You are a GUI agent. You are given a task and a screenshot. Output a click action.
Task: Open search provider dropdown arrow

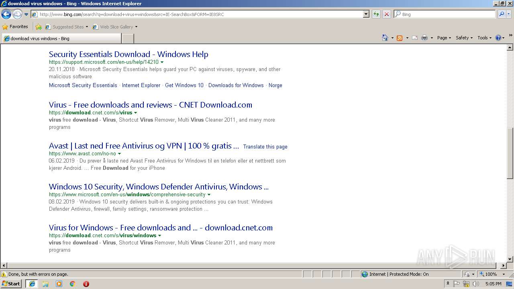(x=509, y=14)
